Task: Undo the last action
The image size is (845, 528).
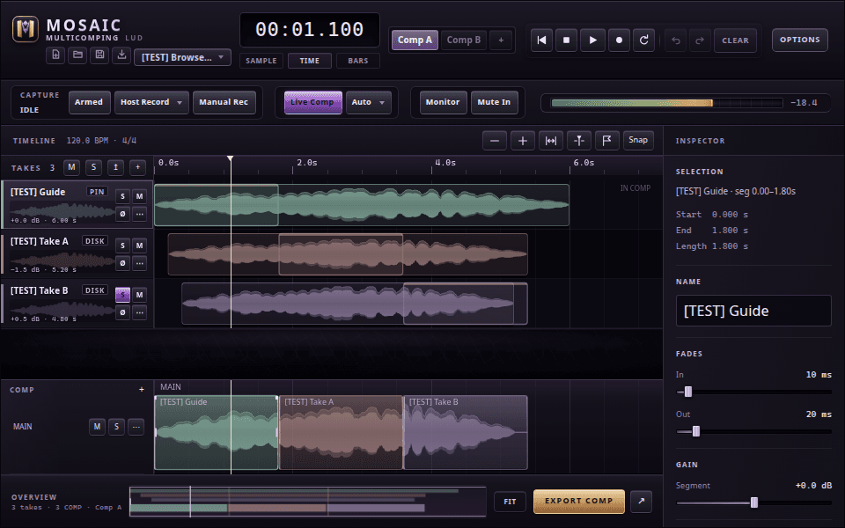Action: [676, 40]
